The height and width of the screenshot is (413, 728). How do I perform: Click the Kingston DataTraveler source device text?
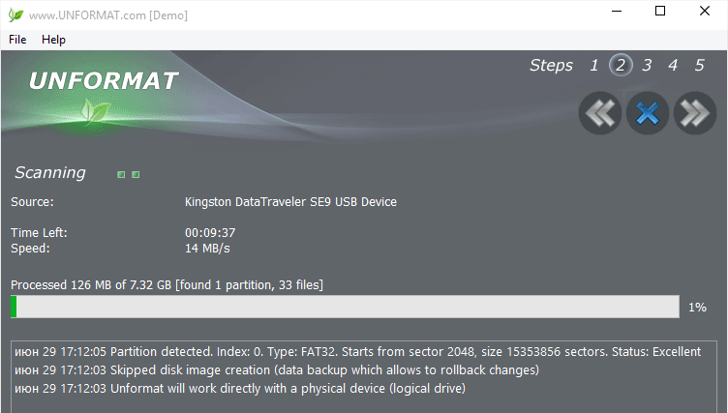[x=290, y=202]
